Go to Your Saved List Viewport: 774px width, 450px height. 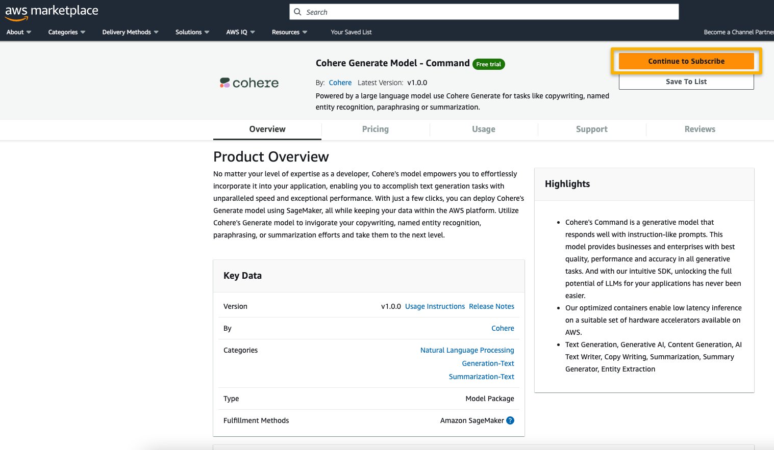coord(351,32)
